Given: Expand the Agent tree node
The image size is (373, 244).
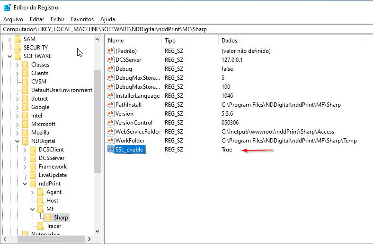Looking at the screenshot, I should (x=33, y=192).
